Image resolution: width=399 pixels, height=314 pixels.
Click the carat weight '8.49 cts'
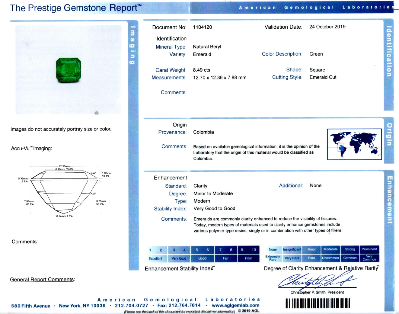point(202,70)
